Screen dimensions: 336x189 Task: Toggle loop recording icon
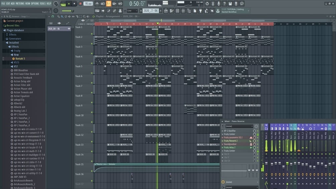point(120,4)
